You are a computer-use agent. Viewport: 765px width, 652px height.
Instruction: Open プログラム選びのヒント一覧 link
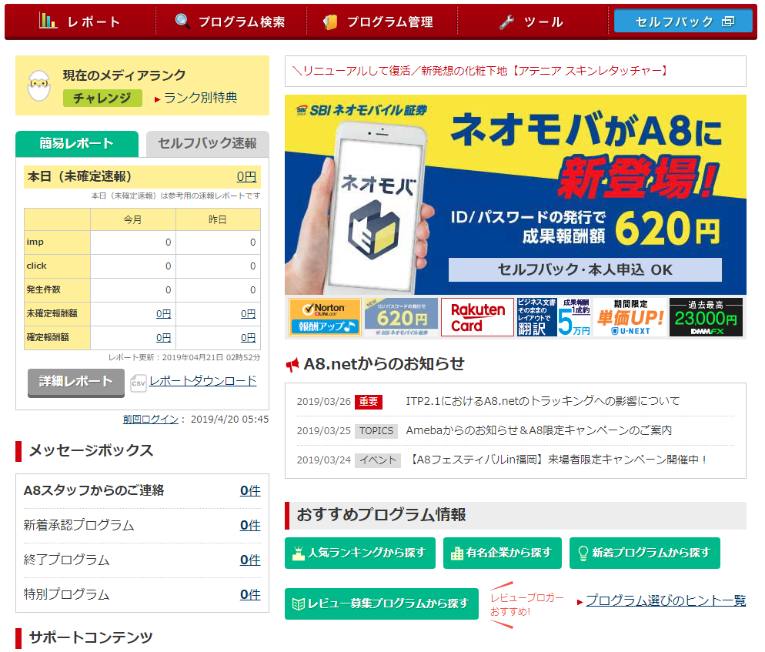click(666, 600)
